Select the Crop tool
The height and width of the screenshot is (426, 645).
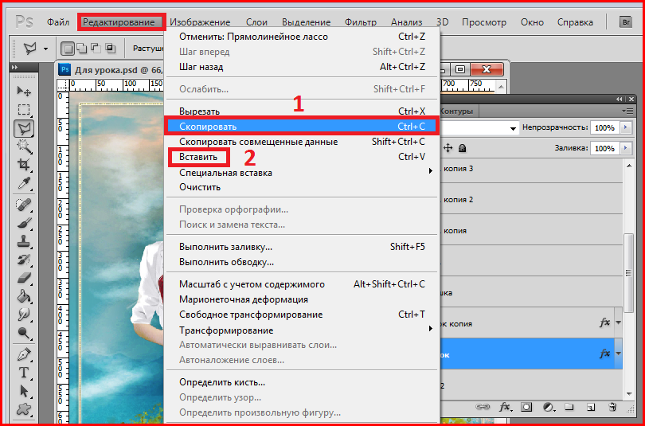(24, 165)
